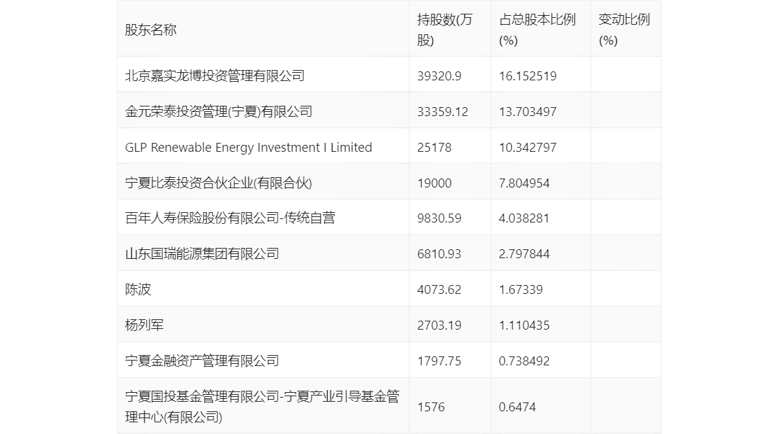
Task: Select 北京嘉实龙博投资管理有限公司 shareholder name
Action: [215, 76]
